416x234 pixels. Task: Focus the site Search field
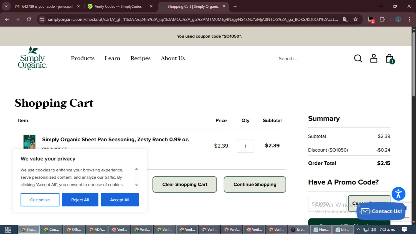(x=314, y=59)
